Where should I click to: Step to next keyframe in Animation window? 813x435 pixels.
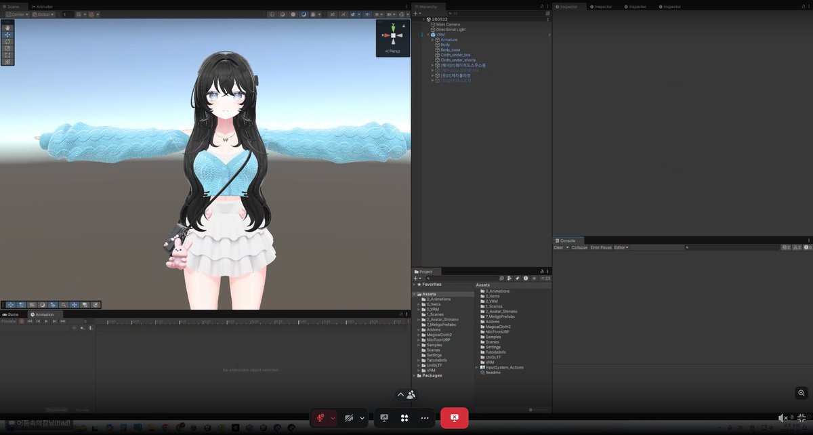(54, 321)
